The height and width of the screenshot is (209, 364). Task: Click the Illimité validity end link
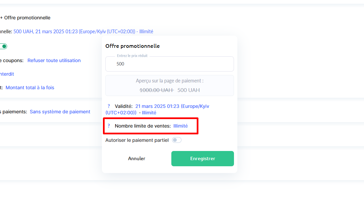click(x=149, y=113)
